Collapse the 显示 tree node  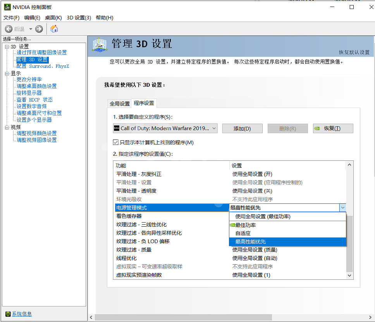click(7, 74)
